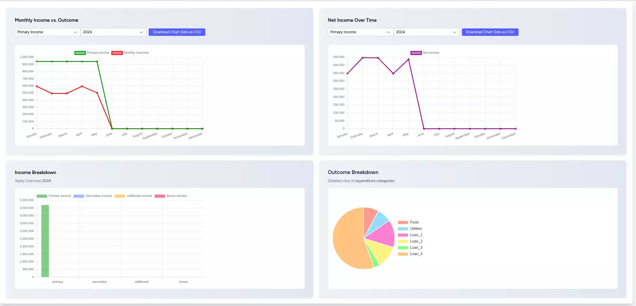This screenshot has width=636, height=306.
Task: Toggle Secondary Income in bar chart legend
Action: point(93,196)
